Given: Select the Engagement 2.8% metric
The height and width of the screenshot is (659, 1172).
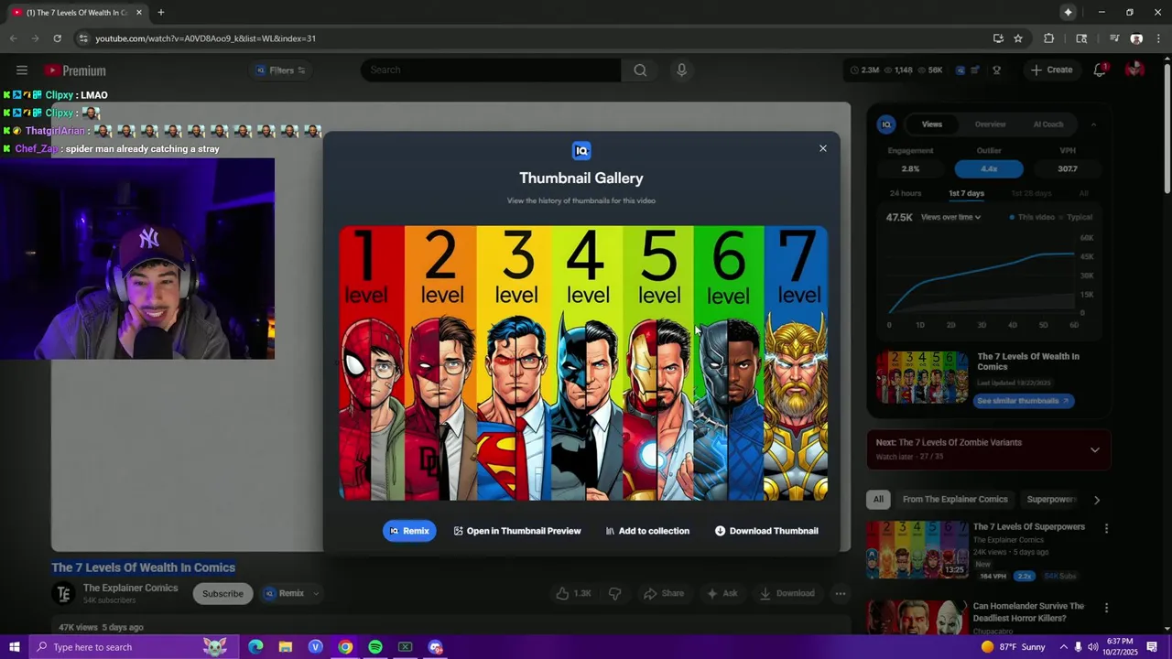Looking at the screenshot, I should pyautogui.click(x=910, y=169).
